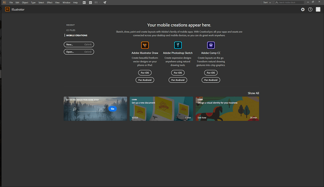Open the Effect menu
The width and height of the screenshot is (324, 187).
49,2
